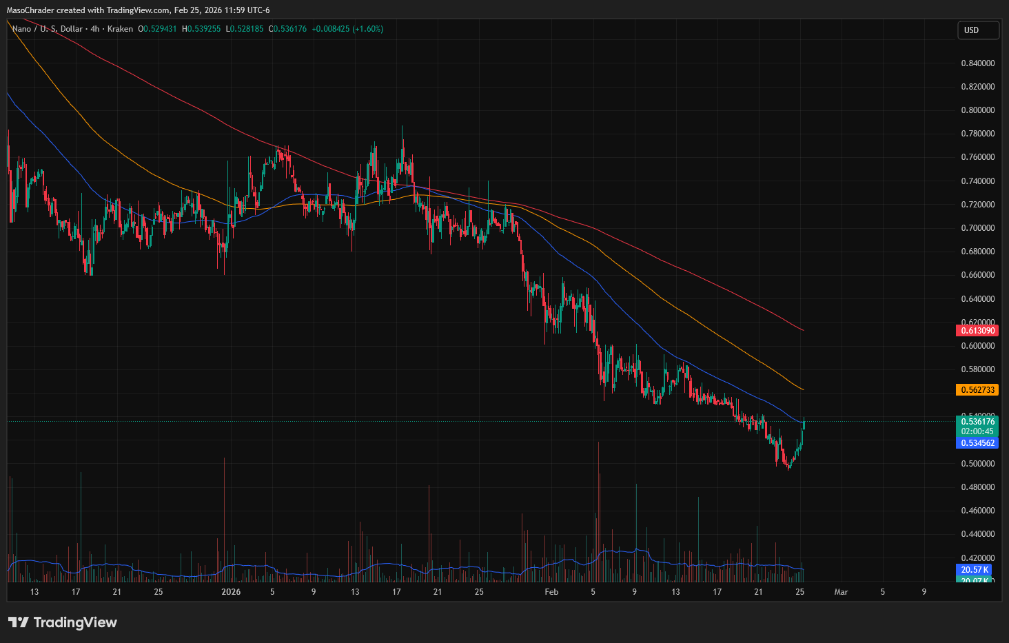Select the orange 0.562733 moving average price tag
1009x643 pixels.
point(978,390)
